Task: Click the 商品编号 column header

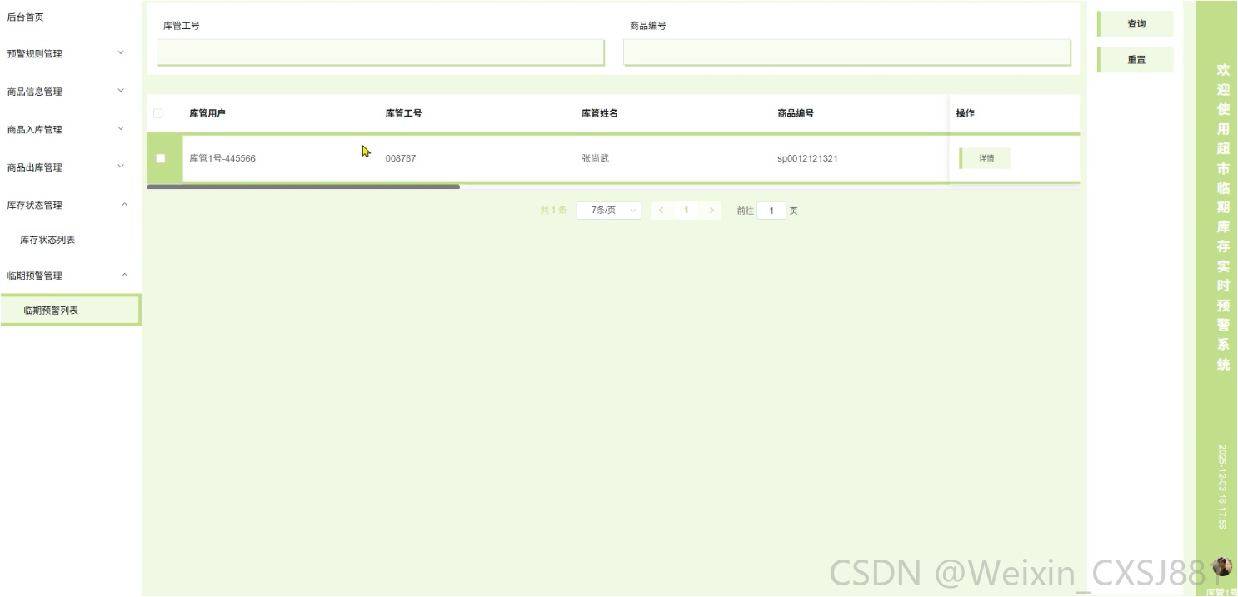Action: (x=796, y=113)
